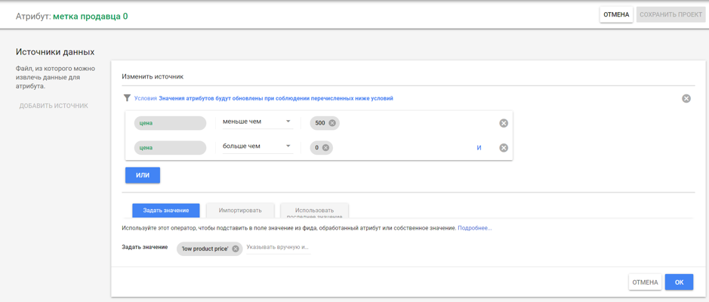Remove the entire conditions block
The width and height of the screenshot is (709, 302).
[x=686, y=99]
